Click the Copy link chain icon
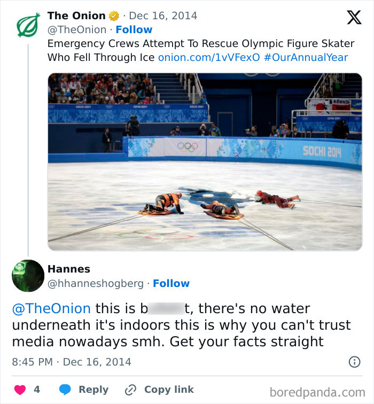 [130, 390]
